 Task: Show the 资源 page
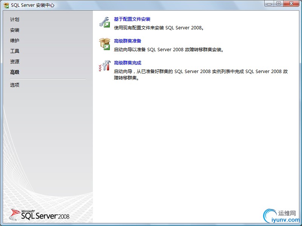15,62
